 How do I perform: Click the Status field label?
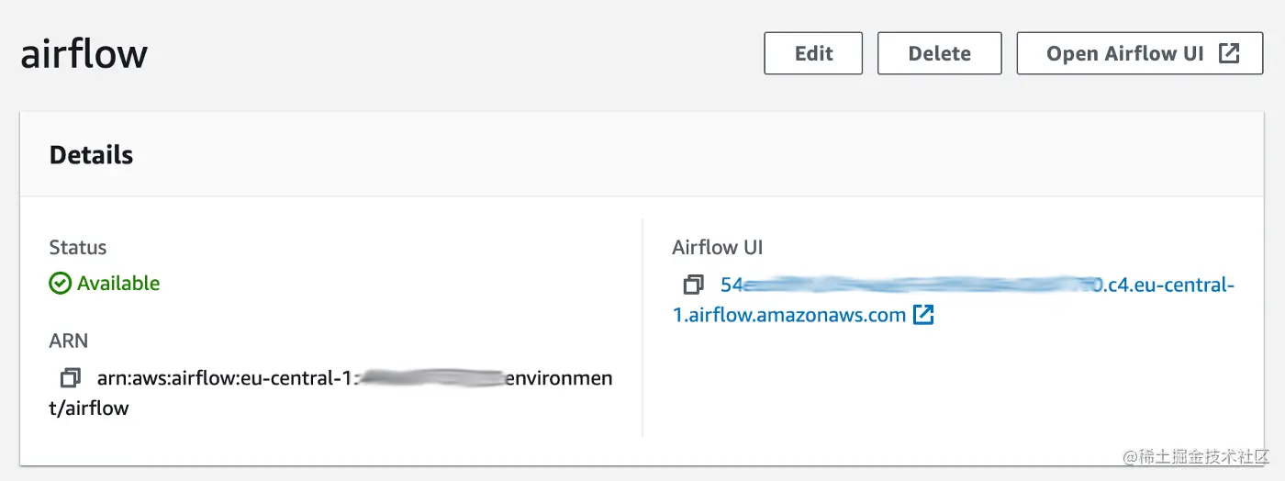coord(78,248)
